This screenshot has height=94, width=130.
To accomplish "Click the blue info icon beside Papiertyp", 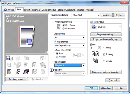I will [52, 70].
